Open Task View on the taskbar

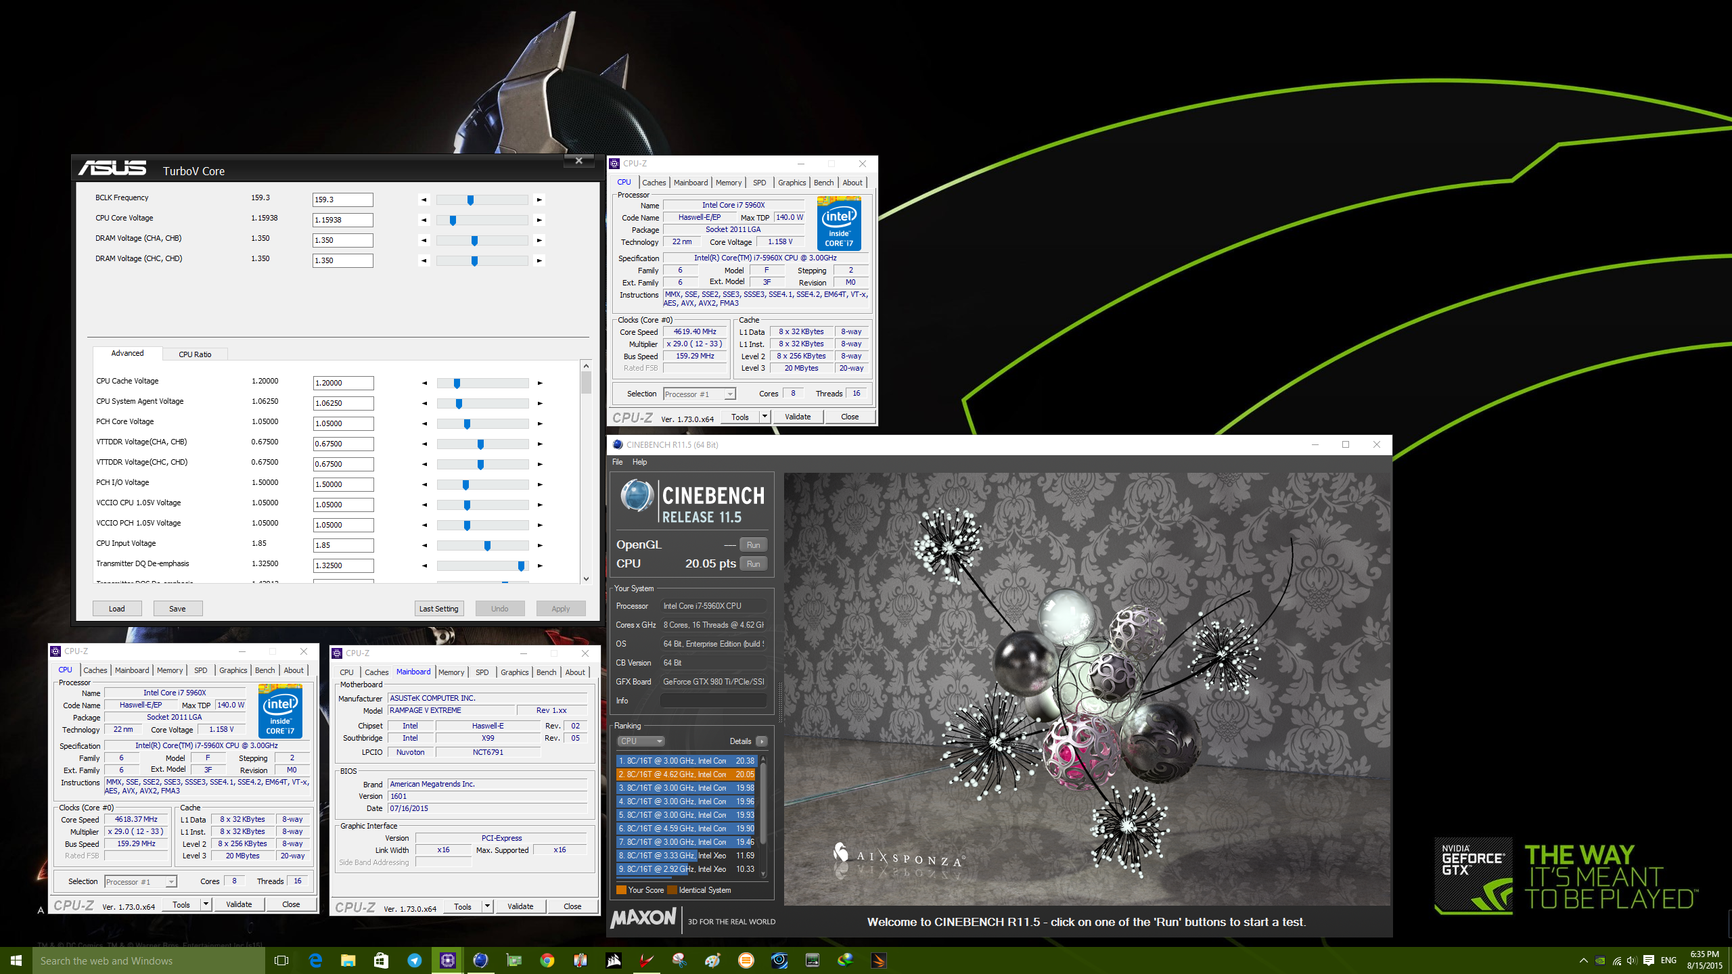tap(281, 960)
